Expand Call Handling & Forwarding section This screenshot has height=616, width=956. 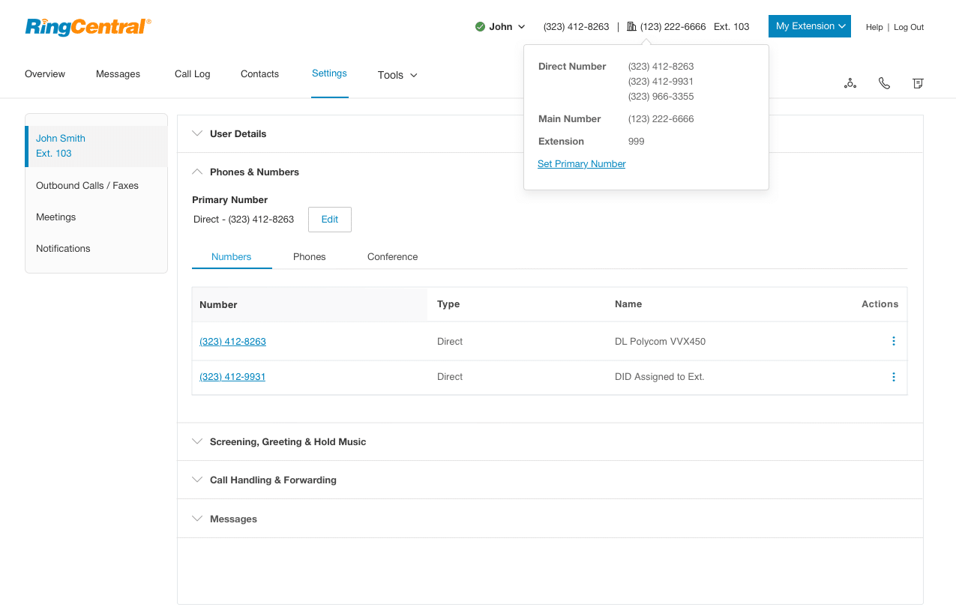tap(273, 480)
